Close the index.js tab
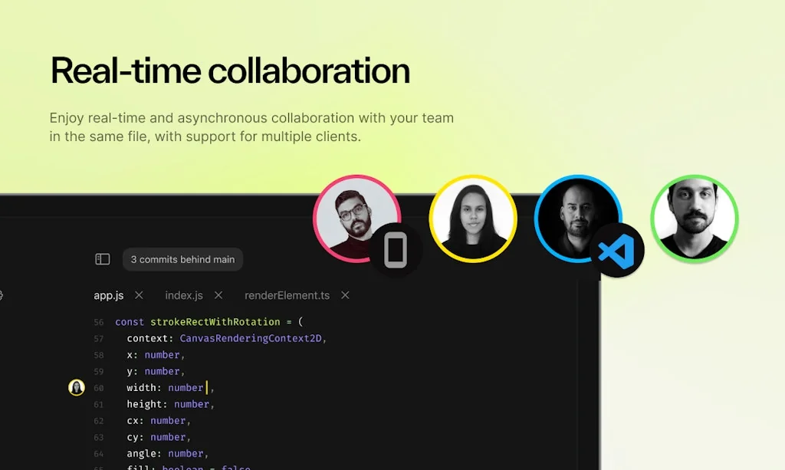This screenshot has height=470, width=785. tap(218, 294)
